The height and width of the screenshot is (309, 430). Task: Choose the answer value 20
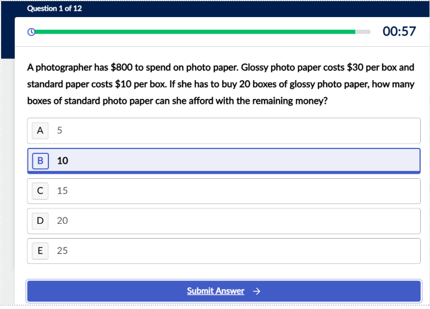point(62,220)
